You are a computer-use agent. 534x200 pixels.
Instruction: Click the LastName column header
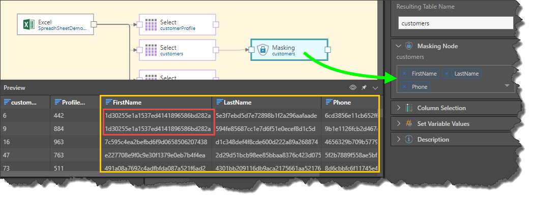(266, 102)
